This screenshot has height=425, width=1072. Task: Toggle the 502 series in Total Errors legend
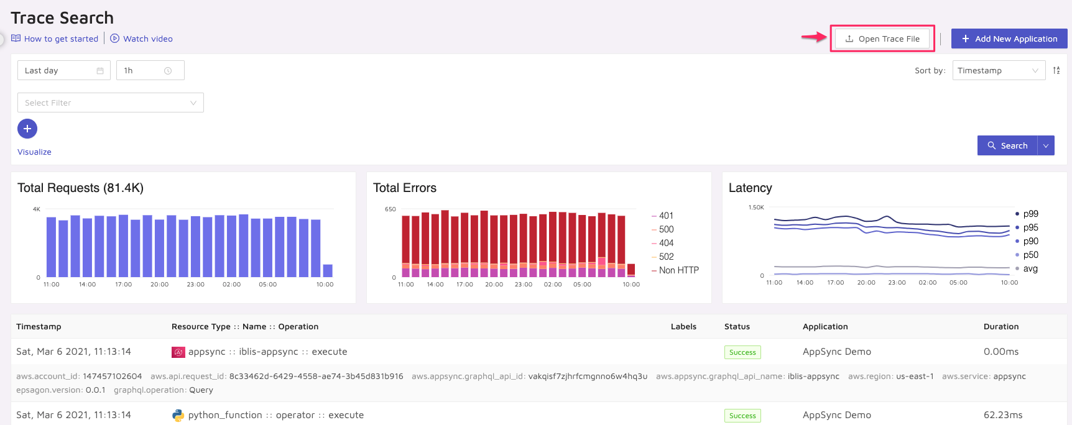pos(663,257)
